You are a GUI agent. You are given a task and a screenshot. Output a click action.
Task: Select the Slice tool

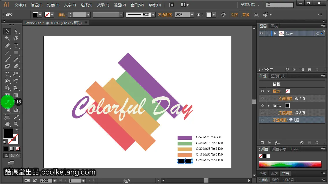pos(16,117)
